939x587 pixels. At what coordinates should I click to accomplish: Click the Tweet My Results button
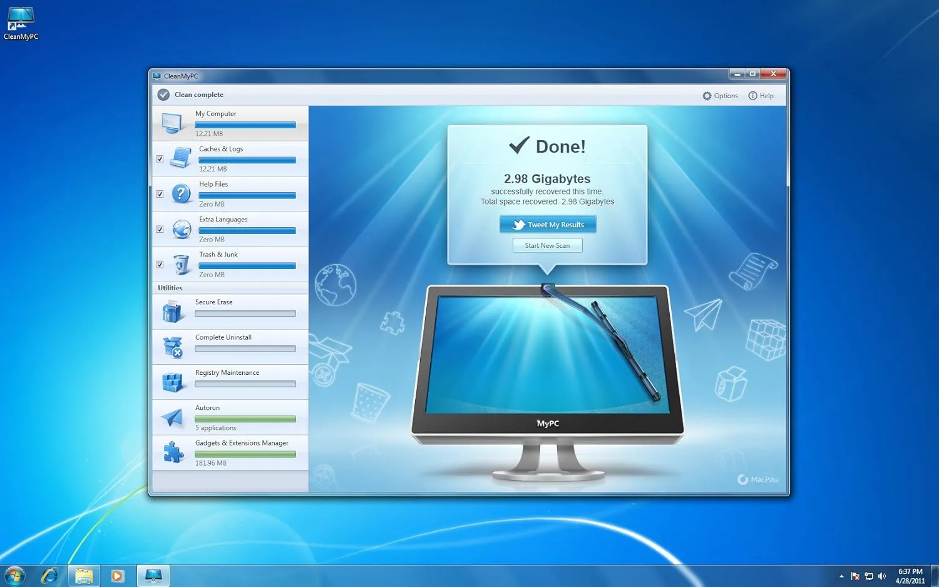coord(547,224)
